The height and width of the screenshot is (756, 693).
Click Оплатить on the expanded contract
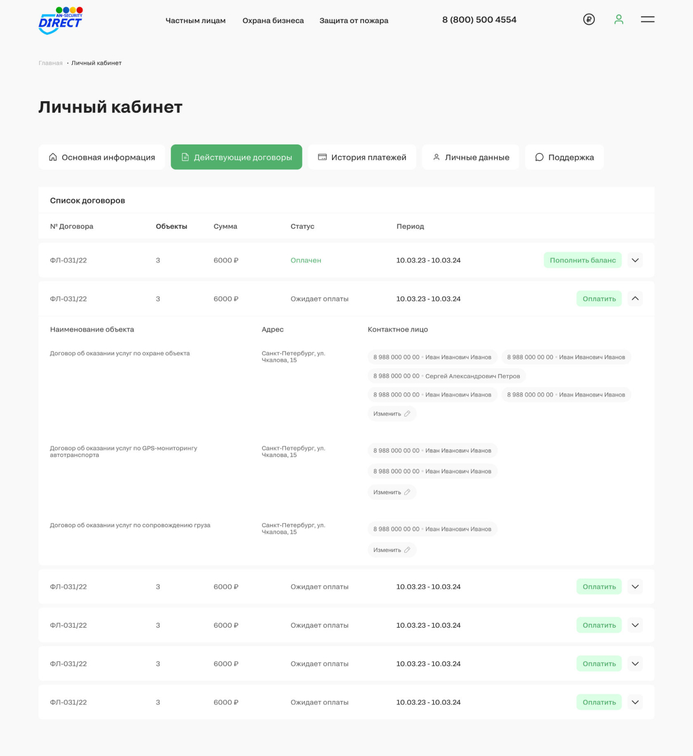599,299
